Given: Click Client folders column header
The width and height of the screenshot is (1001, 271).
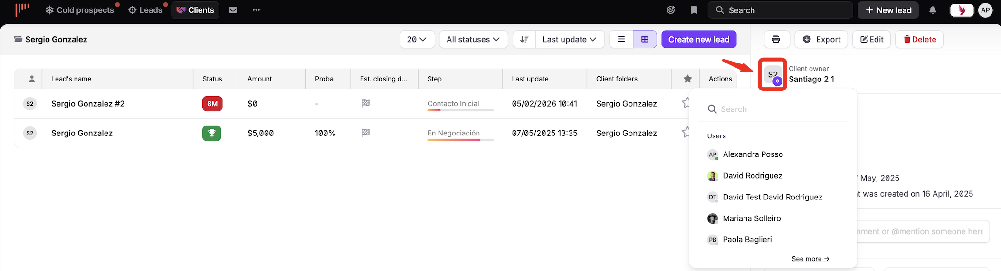Looking at the screenshot, I should 617,79.
